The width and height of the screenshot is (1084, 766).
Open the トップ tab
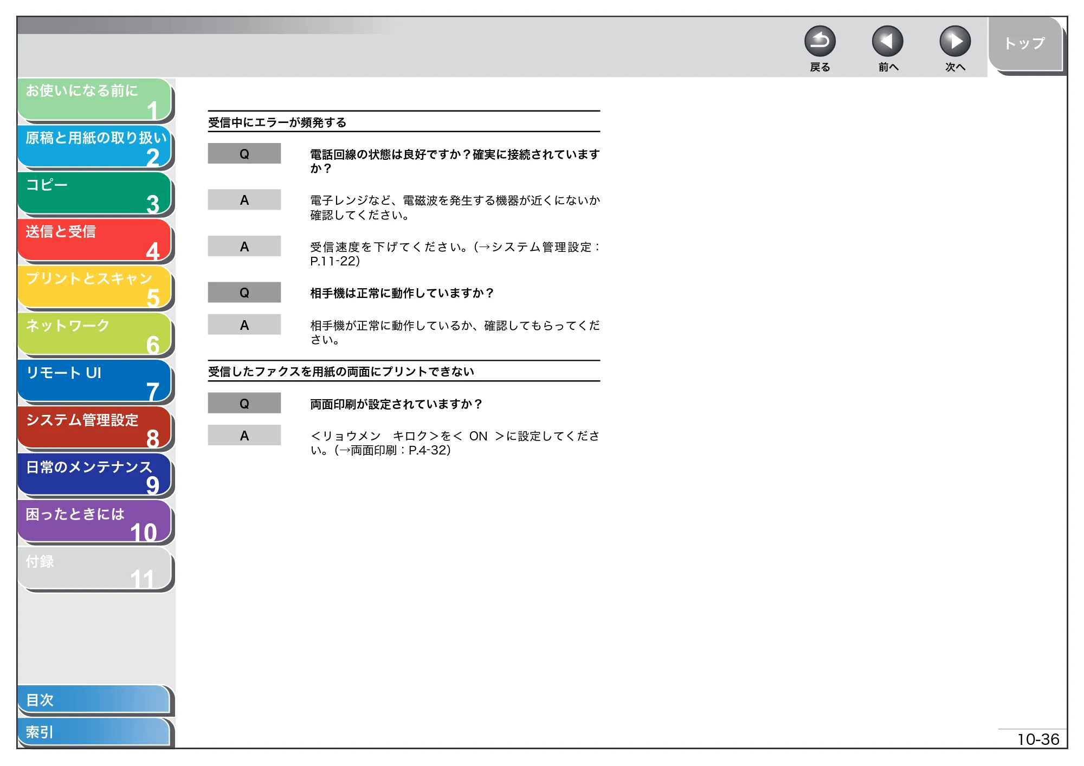[x=1025, y=44]
